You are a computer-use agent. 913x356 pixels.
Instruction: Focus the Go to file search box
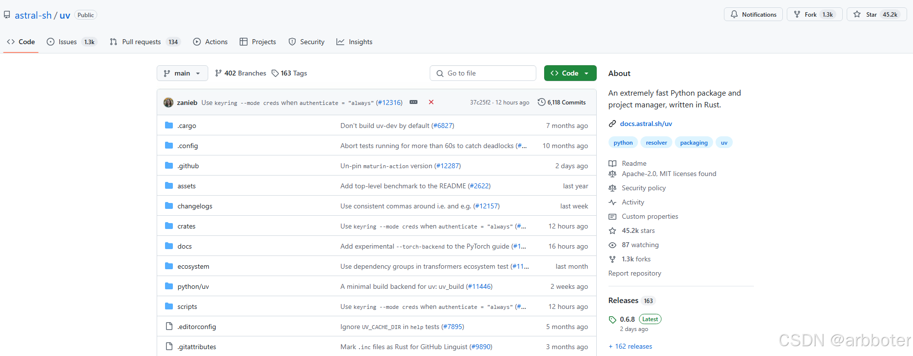pos(483,73)
